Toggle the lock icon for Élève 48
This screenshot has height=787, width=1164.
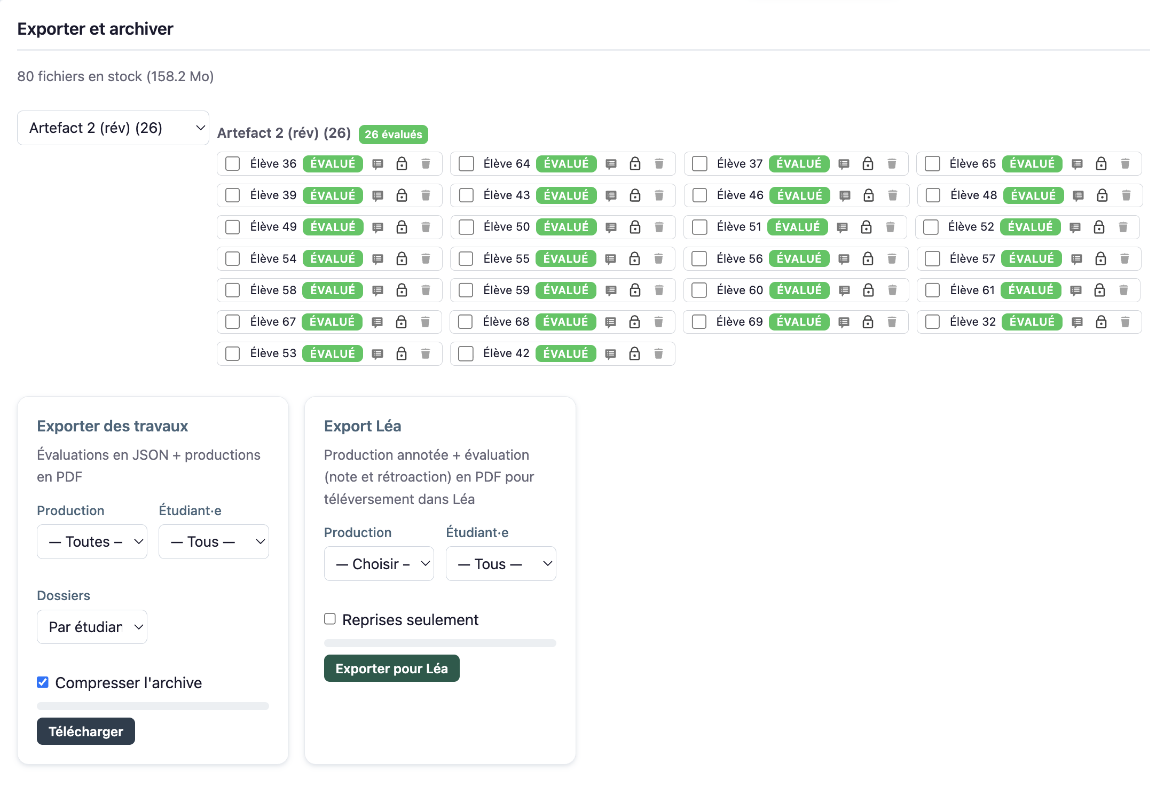click(1102, 195)
